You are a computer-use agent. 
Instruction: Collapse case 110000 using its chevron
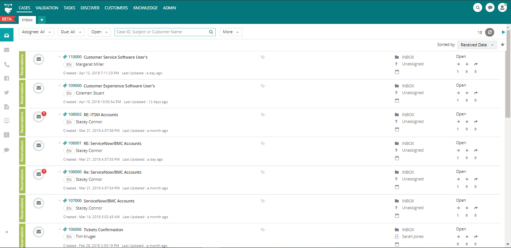(x=60, y=57)
